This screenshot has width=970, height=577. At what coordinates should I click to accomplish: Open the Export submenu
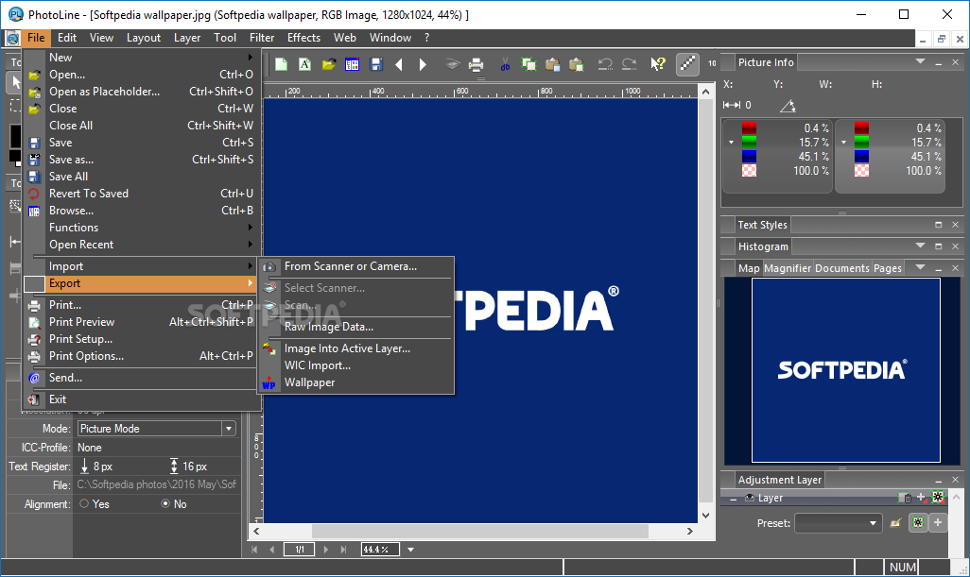tap(141, 283)
